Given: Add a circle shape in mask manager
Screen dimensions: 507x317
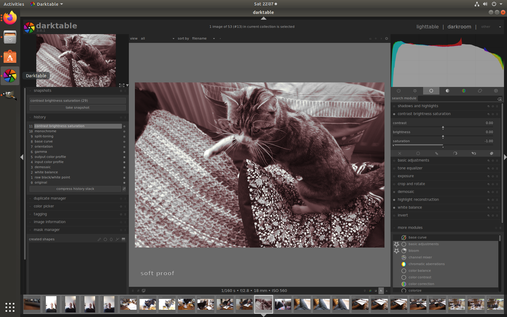Looking at the screenshot, I should coord(105,239).
